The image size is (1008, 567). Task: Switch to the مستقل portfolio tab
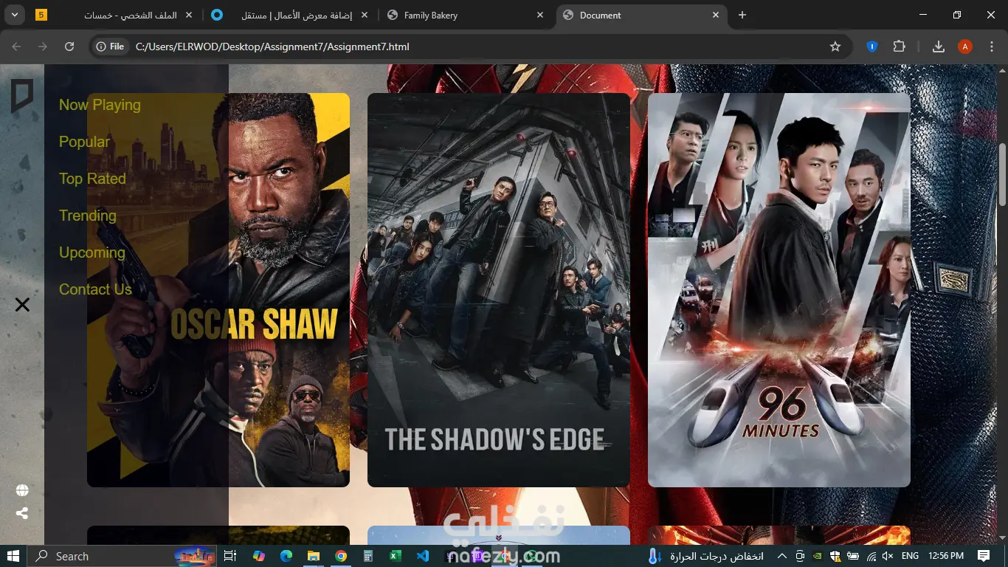(290, 15)
